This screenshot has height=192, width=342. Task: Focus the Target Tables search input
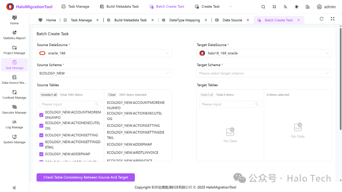[x=230, y=104]
